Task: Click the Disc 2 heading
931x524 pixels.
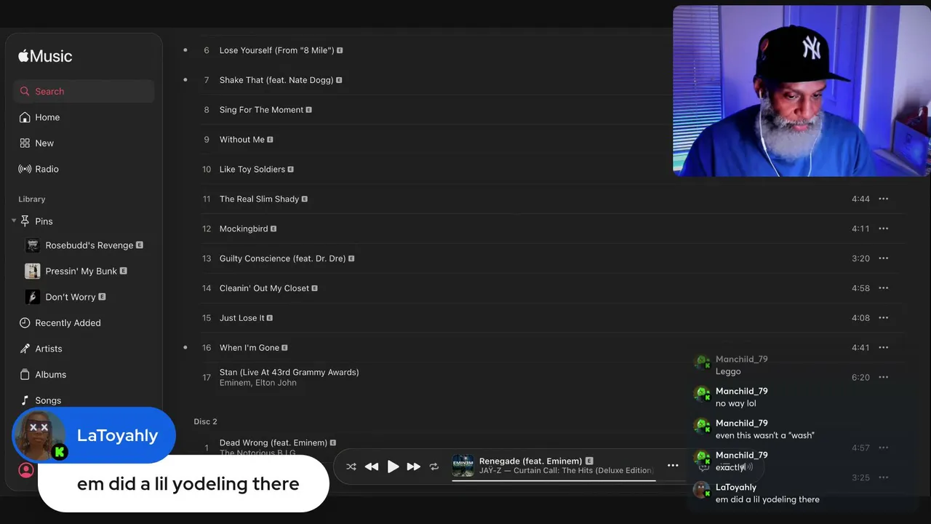Action: click(x=205, y=422)
